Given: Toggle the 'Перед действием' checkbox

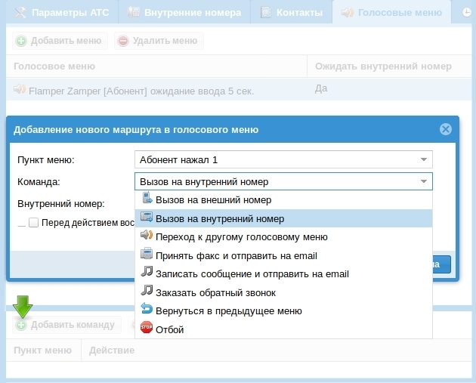Looking at the screenshot, I should pos(33,223).
